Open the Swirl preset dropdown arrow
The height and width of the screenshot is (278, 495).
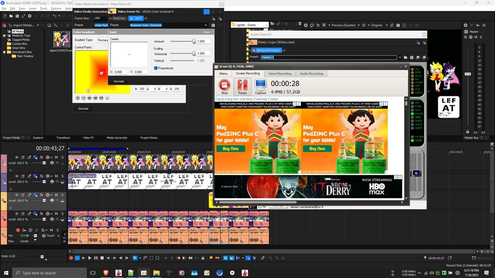[x=206, y=25]
